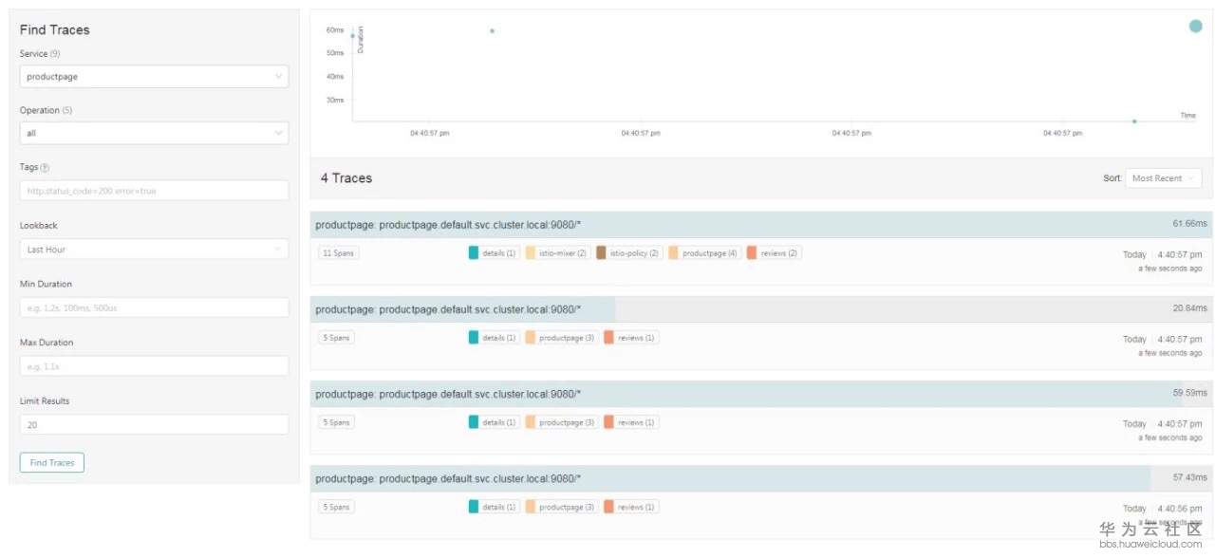Open the Lookback dropdown showing Last Hour
Image resolution: width=1215 pixels, height=558 pixels.
point(154,250)
